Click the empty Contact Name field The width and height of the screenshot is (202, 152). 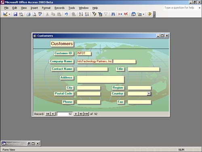pyautogui.click(x=92, y=69)
